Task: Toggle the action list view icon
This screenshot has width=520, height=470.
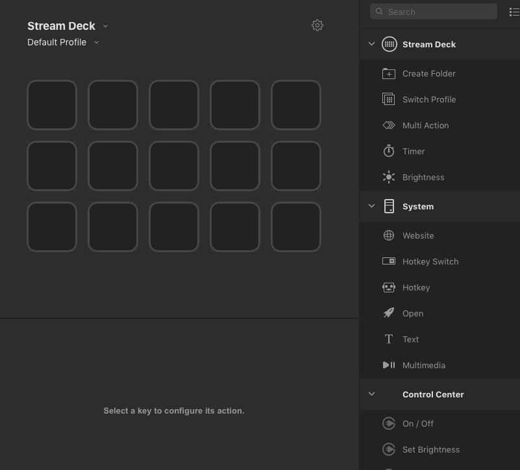Action: point(514,12)
